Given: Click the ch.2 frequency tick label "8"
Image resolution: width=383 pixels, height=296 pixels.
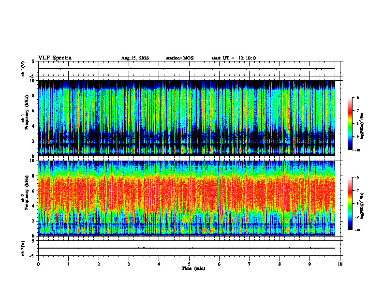Looking at the screenshot, I should click(33, 176).
